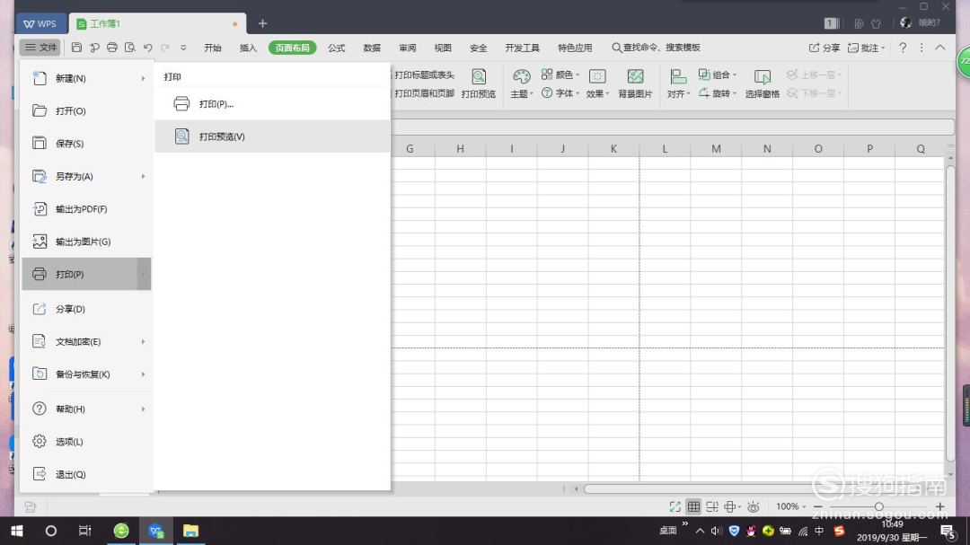Undo the last action
Image resolution: width=970 pixels, height=545 pixels.
pyautogui.click(x=148, y=48)
